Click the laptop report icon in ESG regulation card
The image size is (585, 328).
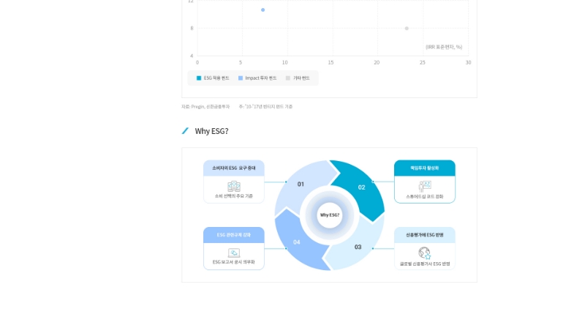234,253
